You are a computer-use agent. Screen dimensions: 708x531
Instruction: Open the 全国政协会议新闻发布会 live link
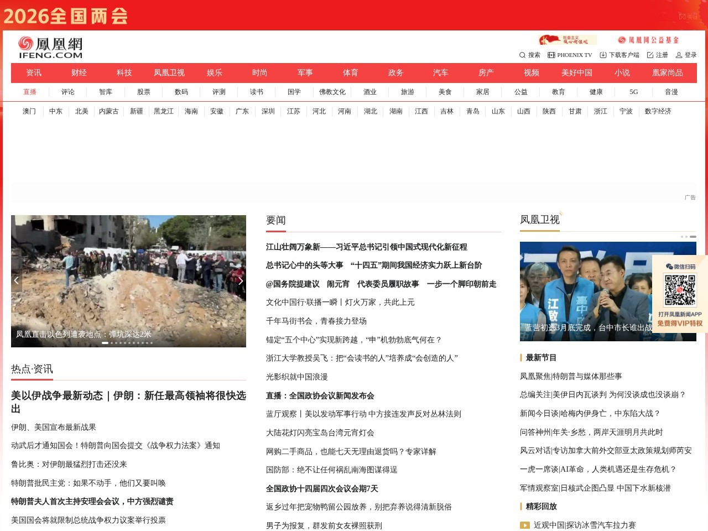[x=320, y=396]
